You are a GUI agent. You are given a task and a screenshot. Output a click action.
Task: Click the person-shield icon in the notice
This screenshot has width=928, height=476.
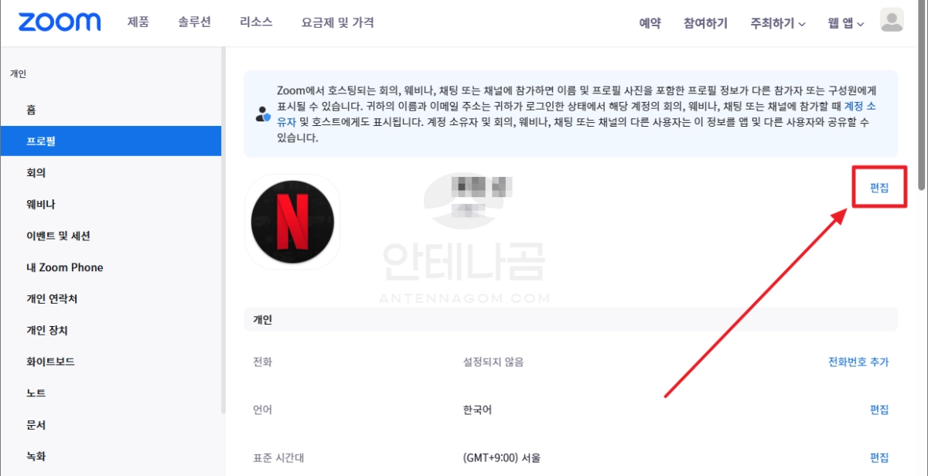click(x=263, y=114)
